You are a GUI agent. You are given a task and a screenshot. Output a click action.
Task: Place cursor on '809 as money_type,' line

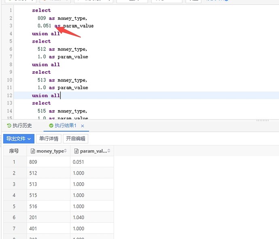(62, 18)
